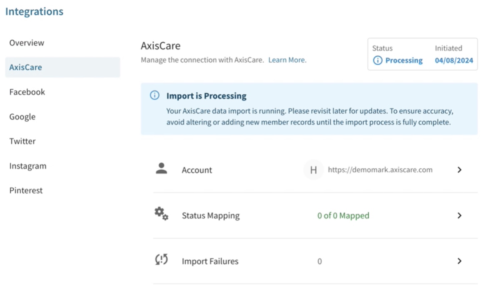Open the Overview section in sidebar

(x=27, y=43)
